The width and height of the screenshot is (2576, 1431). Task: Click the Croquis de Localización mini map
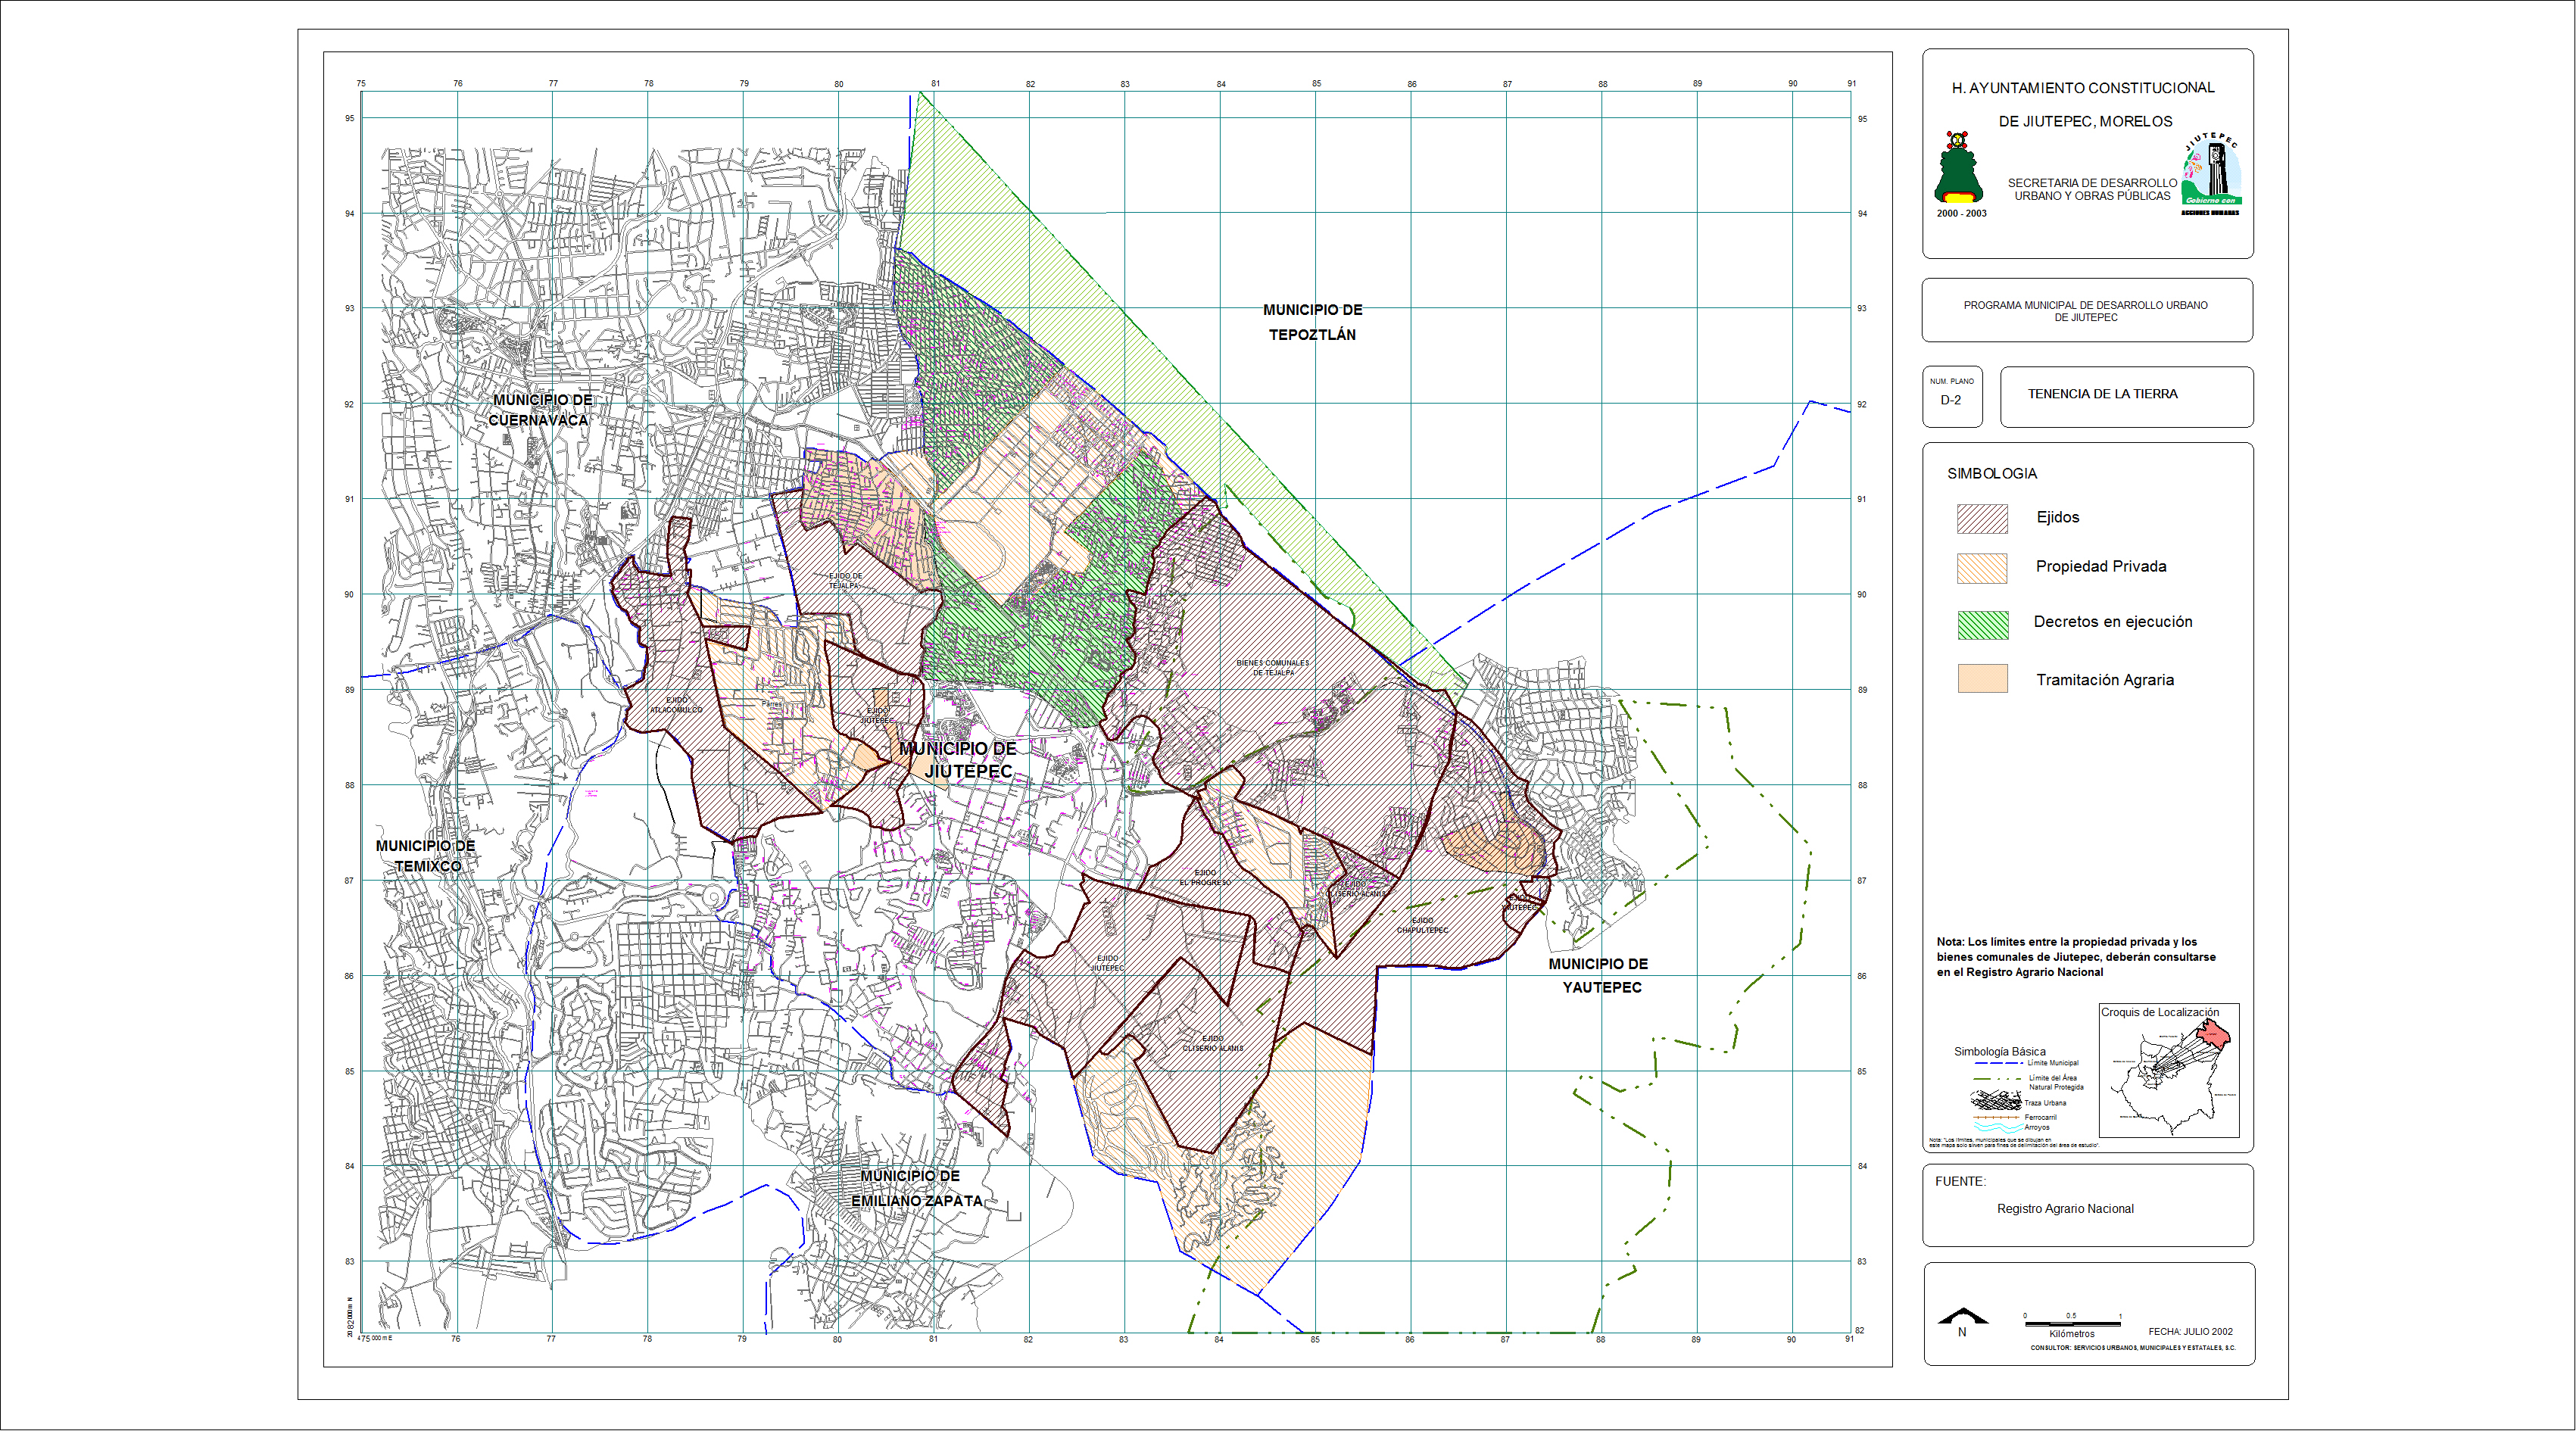[2169, 1071]
